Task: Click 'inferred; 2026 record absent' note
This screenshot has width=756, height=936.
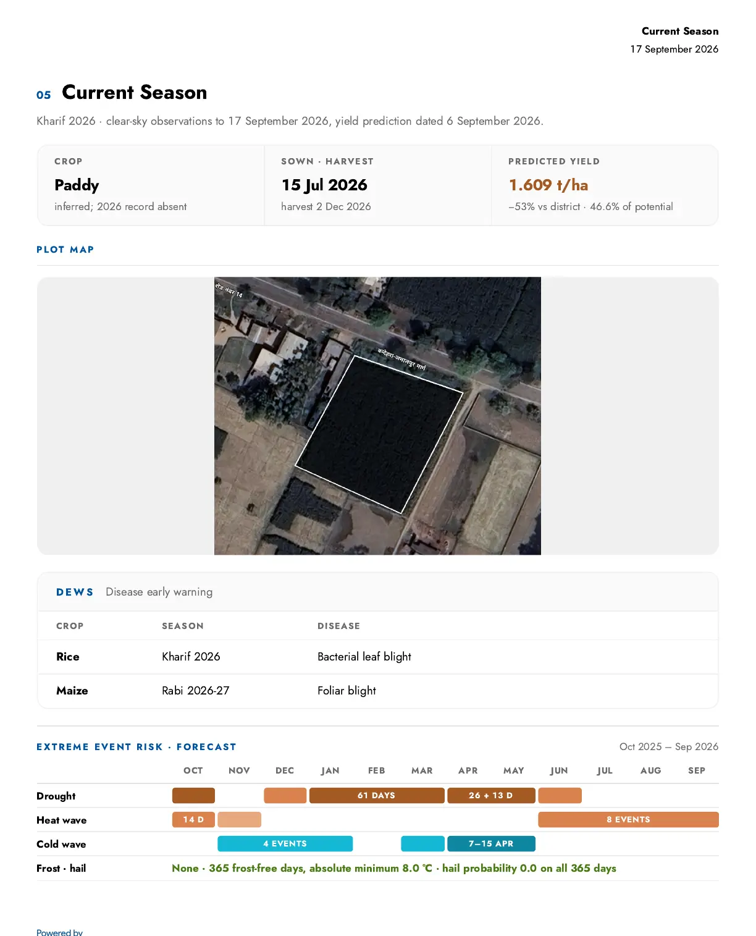Action: [120, 206]
